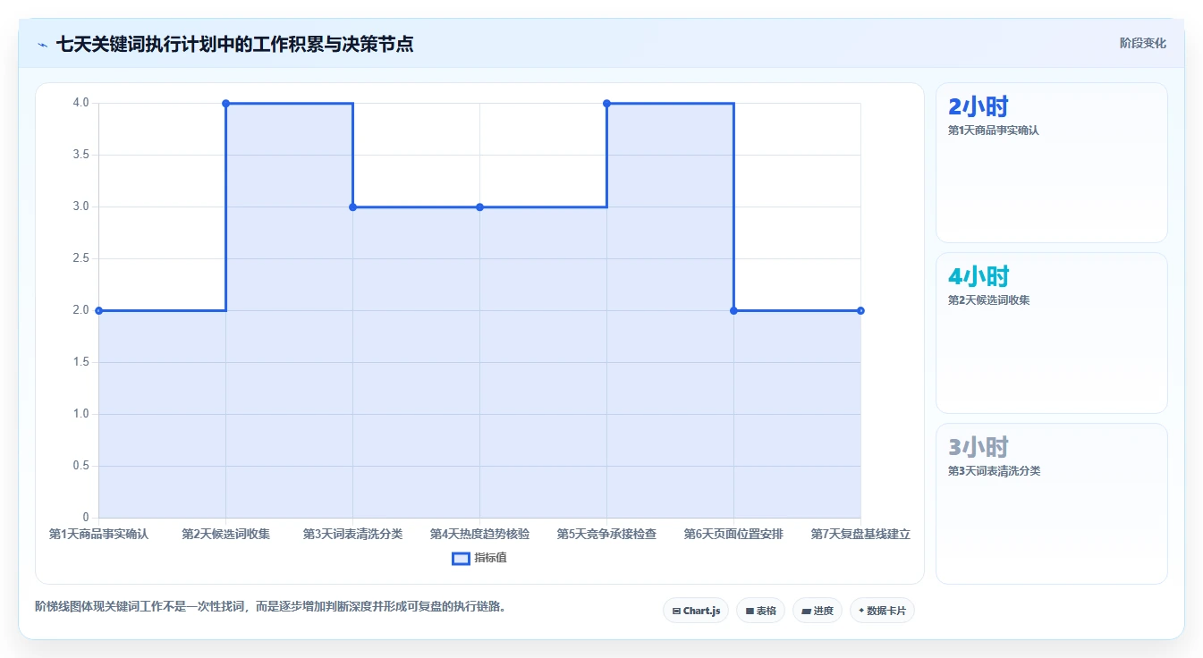Click y-axis value 0.5

pos(81,466)
